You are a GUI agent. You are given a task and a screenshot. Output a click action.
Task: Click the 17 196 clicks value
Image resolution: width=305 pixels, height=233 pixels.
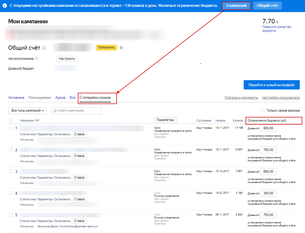click(x=239, y=128)
